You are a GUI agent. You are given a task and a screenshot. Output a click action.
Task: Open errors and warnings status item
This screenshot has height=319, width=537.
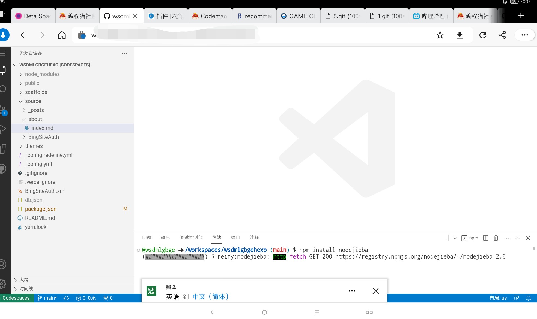point(86,298)
